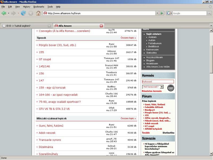This screenshot has height=160, width=213.
Task: Open the Pörgős boxer (33, Sud, stb.) topic
Action: [x=57, y=45]
